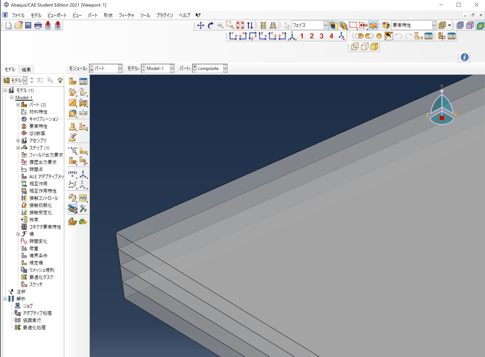Select the Pan view tool

pyautogui.click(x=200, y=25)
